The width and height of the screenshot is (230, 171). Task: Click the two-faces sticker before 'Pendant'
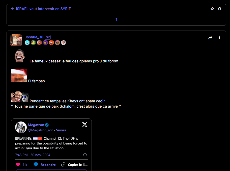(x=20, y=97)
